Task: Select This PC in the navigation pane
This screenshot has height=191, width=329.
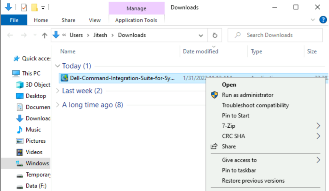Action: [x=26, y=73]
